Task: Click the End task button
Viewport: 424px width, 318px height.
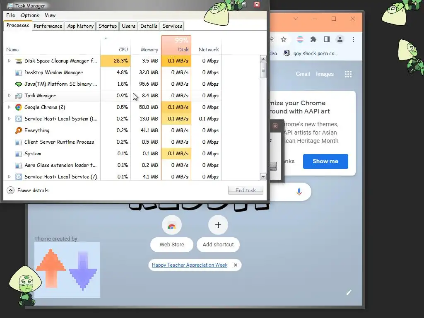Action: 246,190
